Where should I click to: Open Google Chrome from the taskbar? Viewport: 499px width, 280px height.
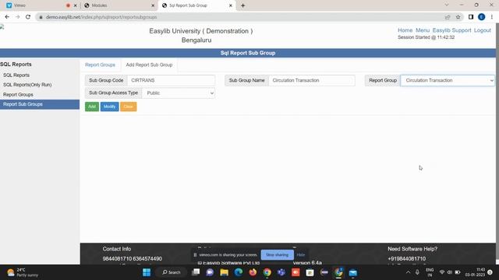[x=267, y=272]
